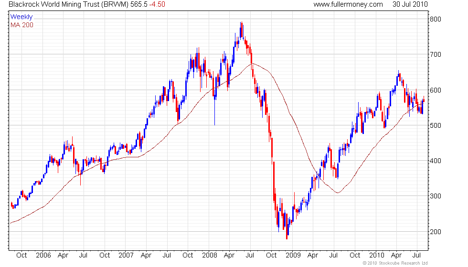Click the 'Apr' label after 2006
Screen dimensions: 468x267
63,256
